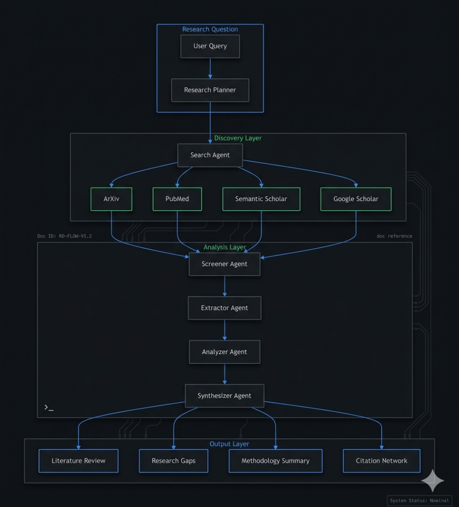
Task: Select the Citation Network output
Action: click(x=381, y=461)
